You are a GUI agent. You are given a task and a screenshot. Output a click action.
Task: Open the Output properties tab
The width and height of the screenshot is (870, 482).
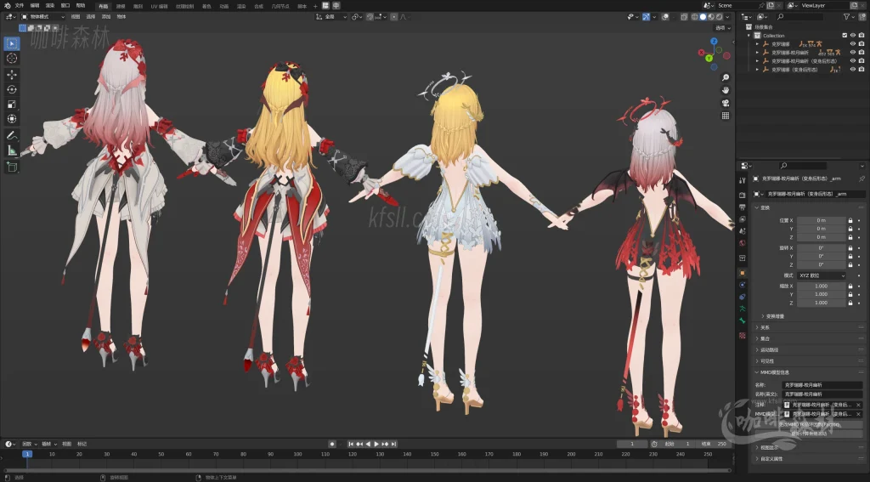coord(743,207)
